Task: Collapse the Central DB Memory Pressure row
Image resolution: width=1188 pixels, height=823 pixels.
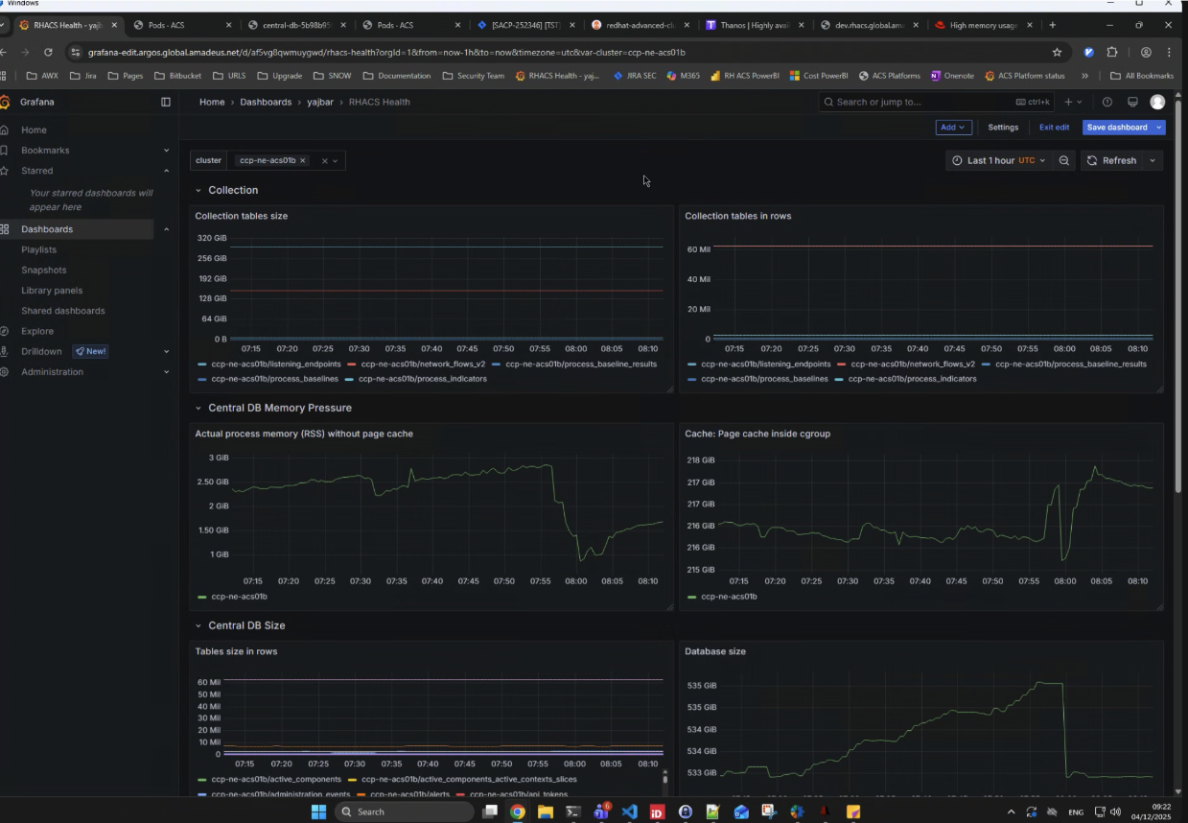Action: [198, 409]
